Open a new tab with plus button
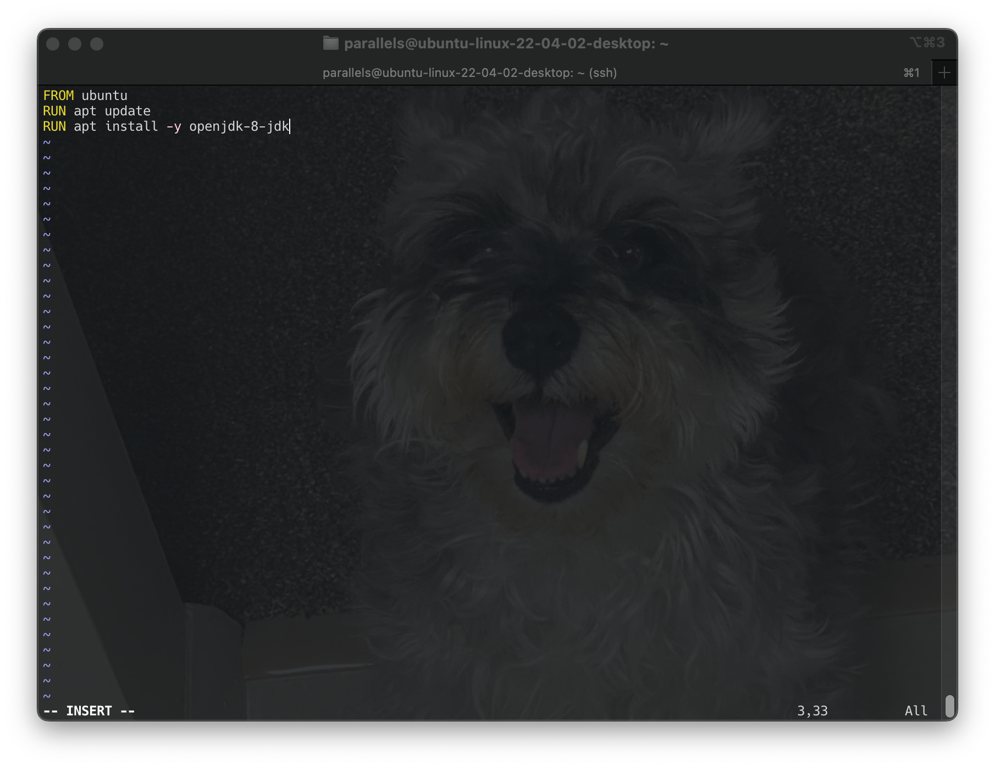The image size is (995, 767). click(x=944, y=73)
